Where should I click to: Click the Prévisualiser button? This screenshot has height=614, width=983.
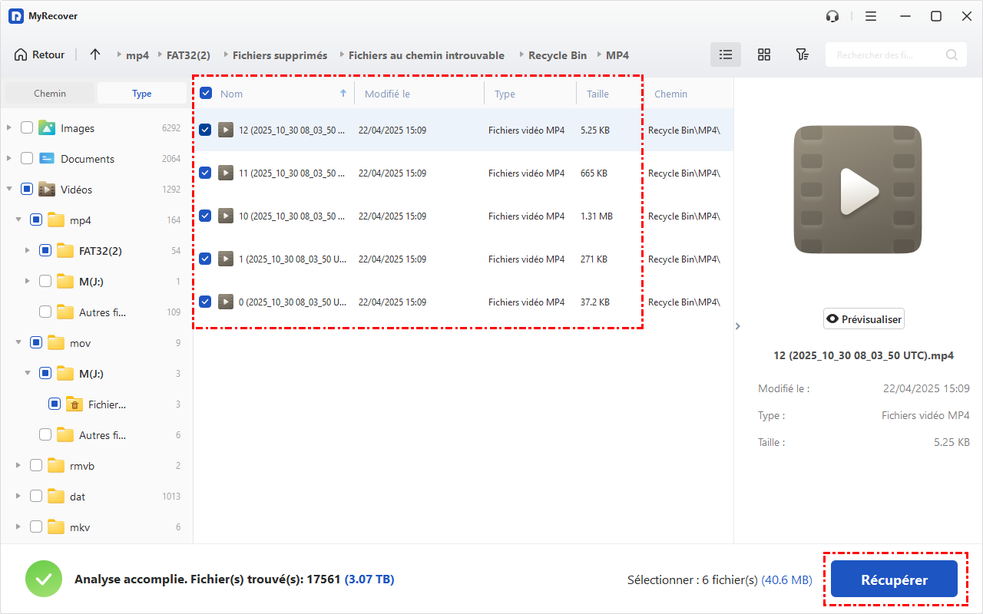pyautogui.click(x=863, y=319)
